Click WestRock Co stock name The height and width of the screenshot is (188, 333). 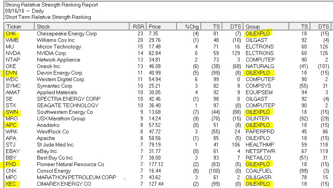coord(53,132)
